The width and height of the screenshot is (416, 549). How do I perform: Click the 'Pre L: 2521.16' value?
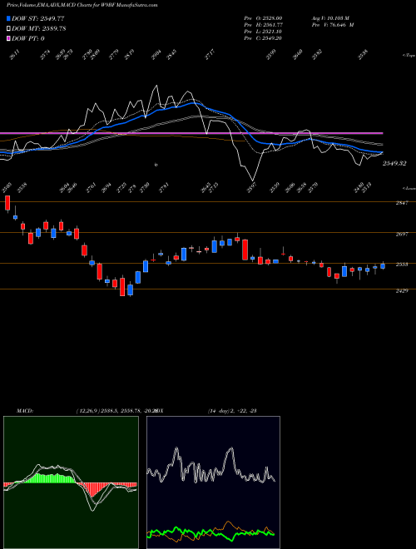(263, 31)
